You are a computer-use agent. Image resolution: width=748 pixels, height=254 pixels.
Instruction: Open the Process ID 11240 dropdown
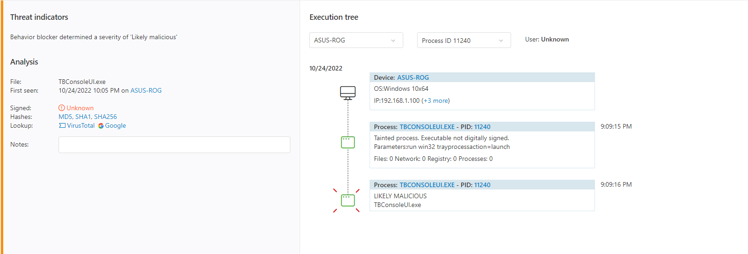coord(464,40)
